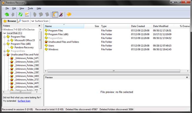Open the View menu

(22, 8)
